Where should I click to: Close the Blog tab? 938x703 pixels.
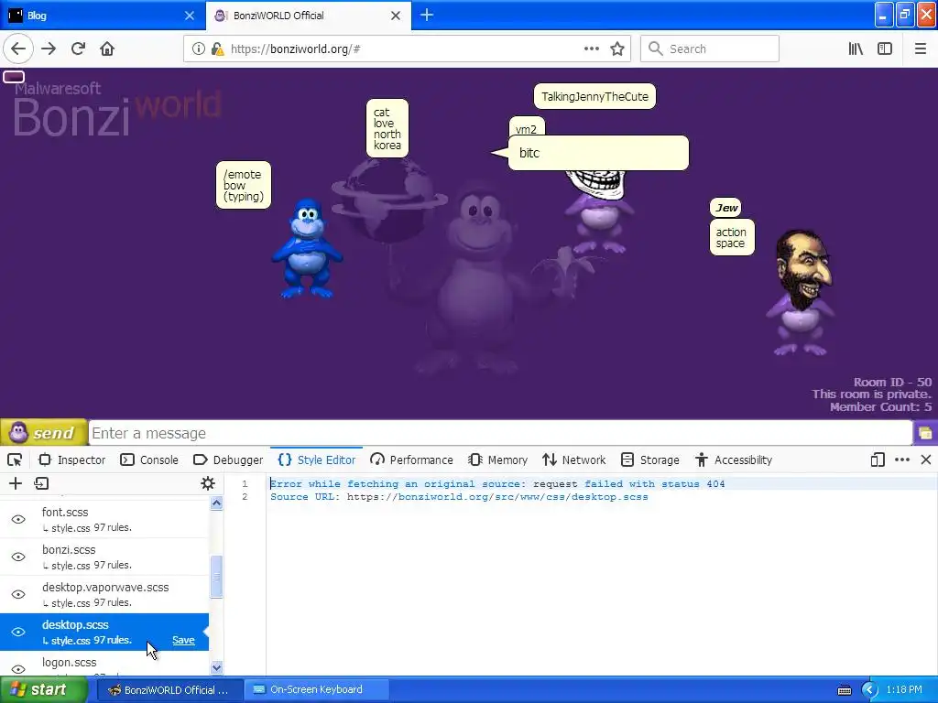(189, 16)
